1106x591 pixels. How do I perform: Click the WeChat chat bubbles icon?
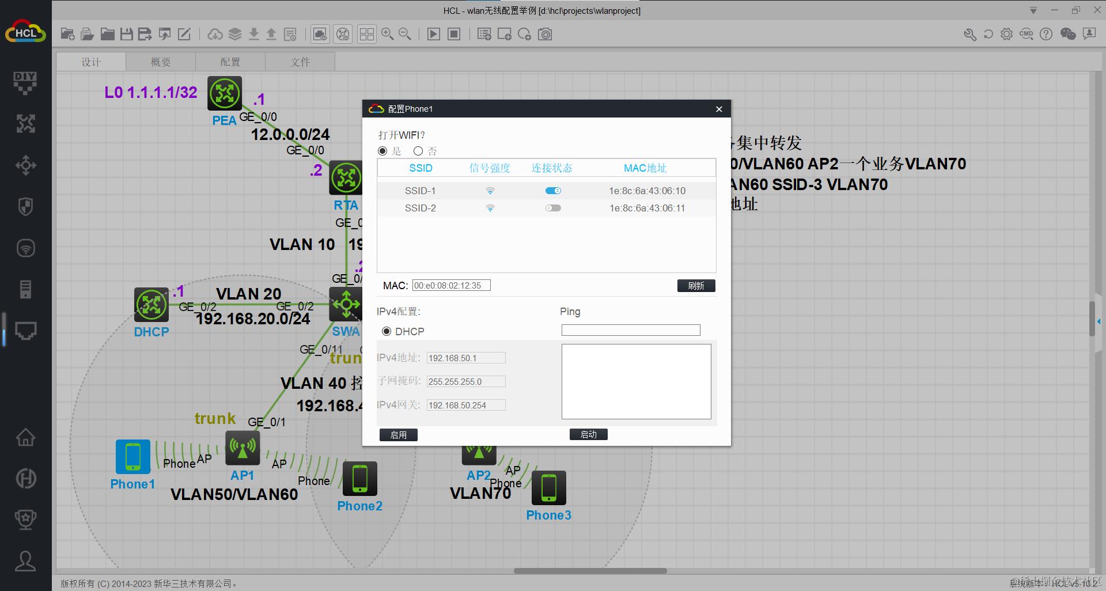(x=1068, y=34)
